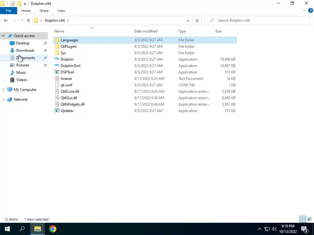Click the Forward navigation arrow

click(15, 21)
